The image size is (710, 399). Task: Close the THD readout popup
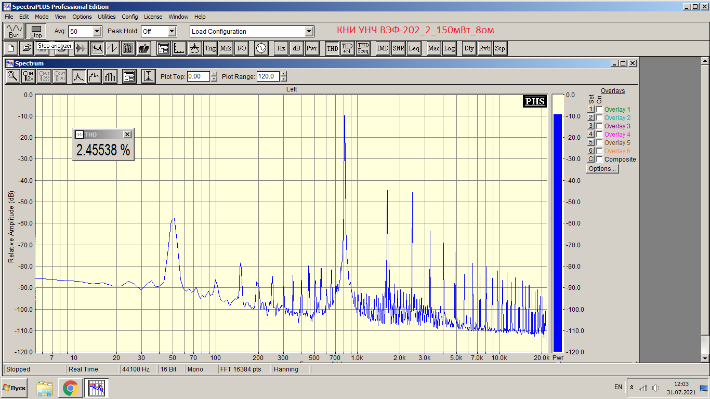pos(127,135)
